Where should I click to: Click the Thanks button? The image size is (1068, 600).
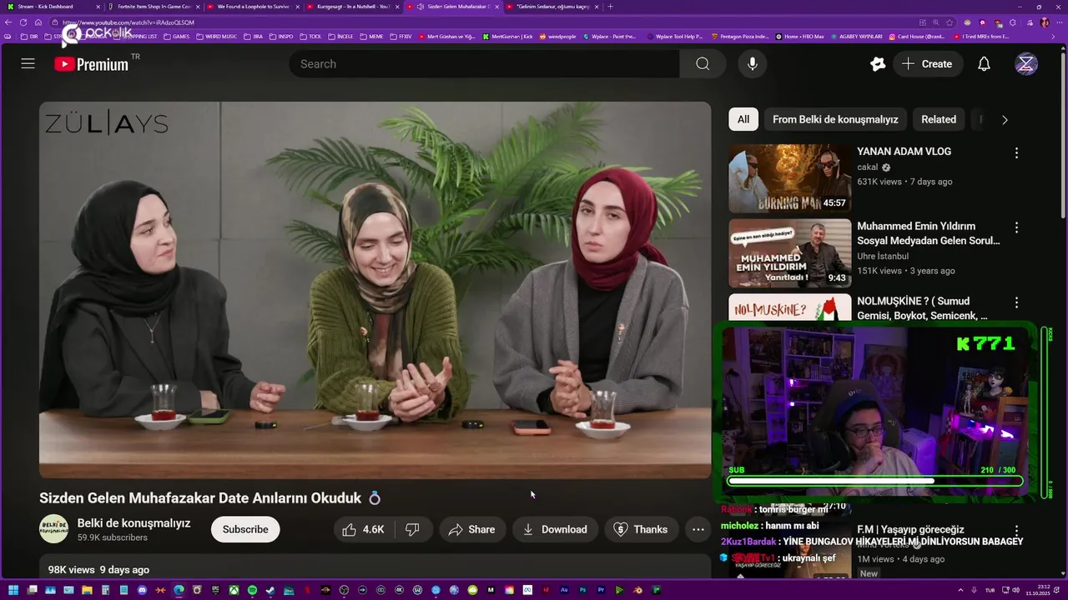pos(641,529)
